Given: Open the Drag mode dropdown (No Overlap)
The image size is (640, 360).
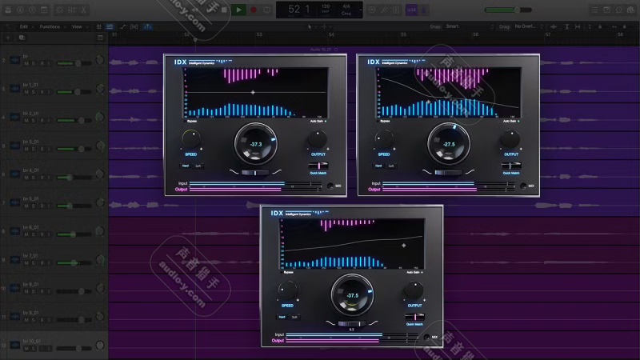Looking at the screenshot, I should pyautogui.click(x=527, y=26).
